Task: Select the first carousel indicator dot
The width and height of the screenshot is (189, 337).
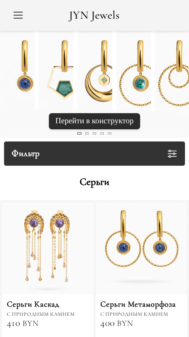Action: 79,133
